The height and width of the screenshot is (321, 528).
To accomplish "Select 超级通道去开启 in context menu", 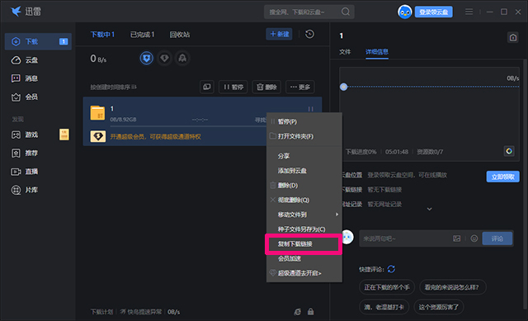I will pyautogui.click(x=304, y=273).
